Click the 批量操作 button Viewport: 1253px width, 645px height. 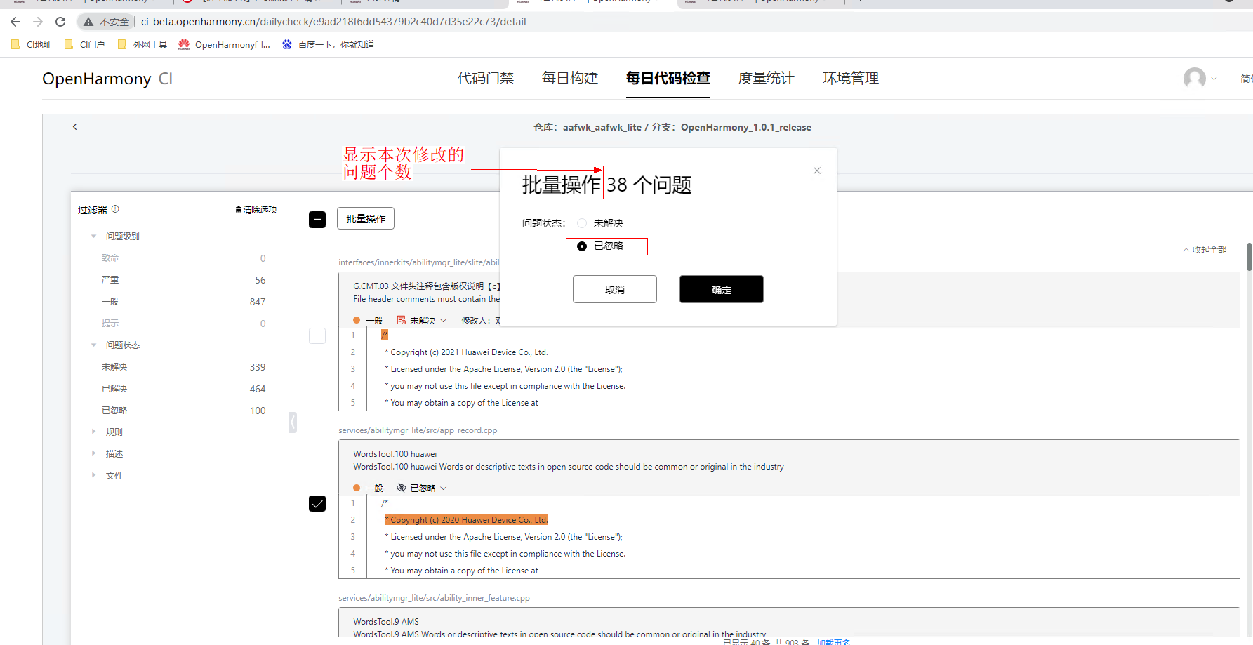coord(366,219)
